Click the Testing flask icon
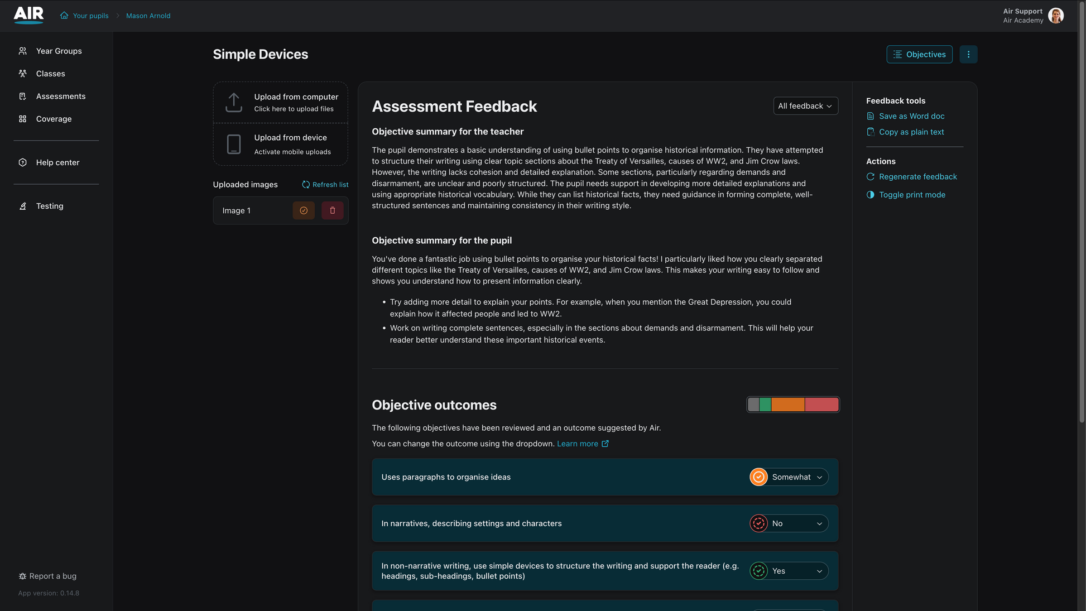This screenshot has height=611, width=1086. coord(23,206)
